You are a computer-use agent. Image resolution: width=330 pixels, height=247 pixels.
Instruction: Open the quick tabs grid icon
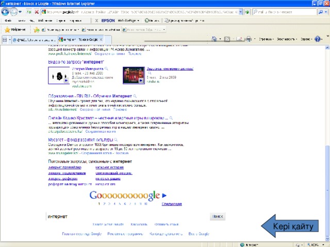click(5, 40)
